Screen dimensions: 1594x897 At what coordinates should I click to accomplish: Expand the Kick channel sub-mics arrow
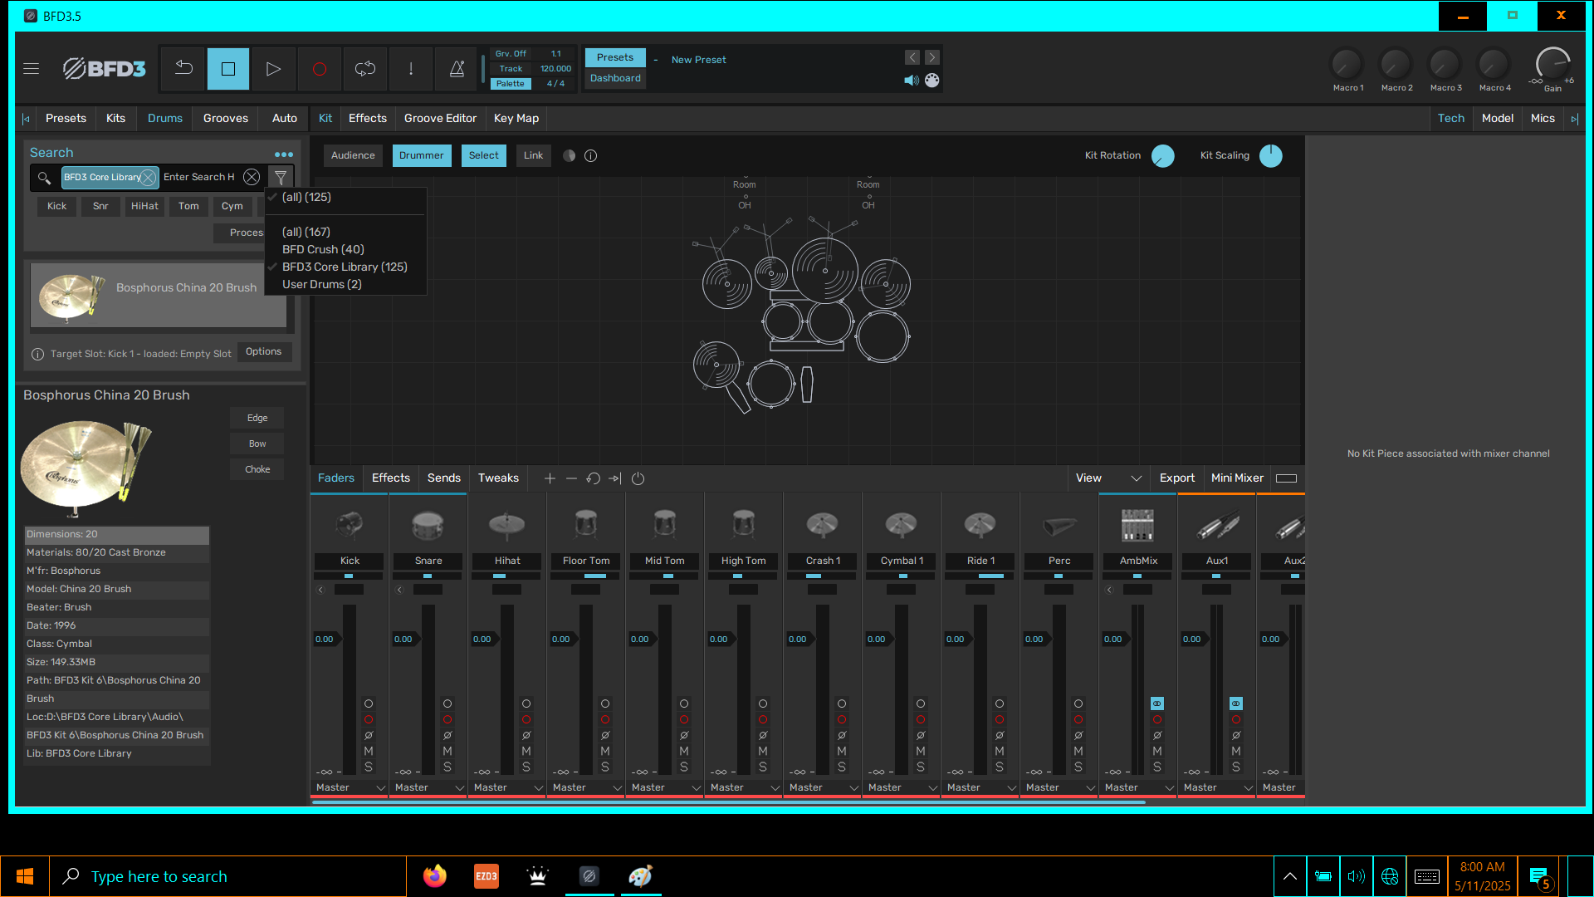320,590
